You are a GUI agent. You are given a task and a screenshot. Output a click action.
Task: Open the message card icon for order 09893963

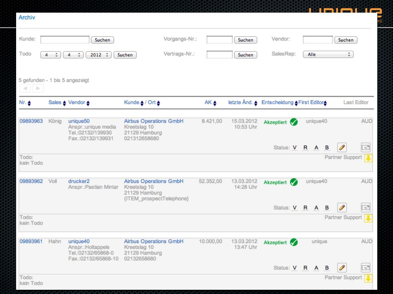(x=366, y=147)
